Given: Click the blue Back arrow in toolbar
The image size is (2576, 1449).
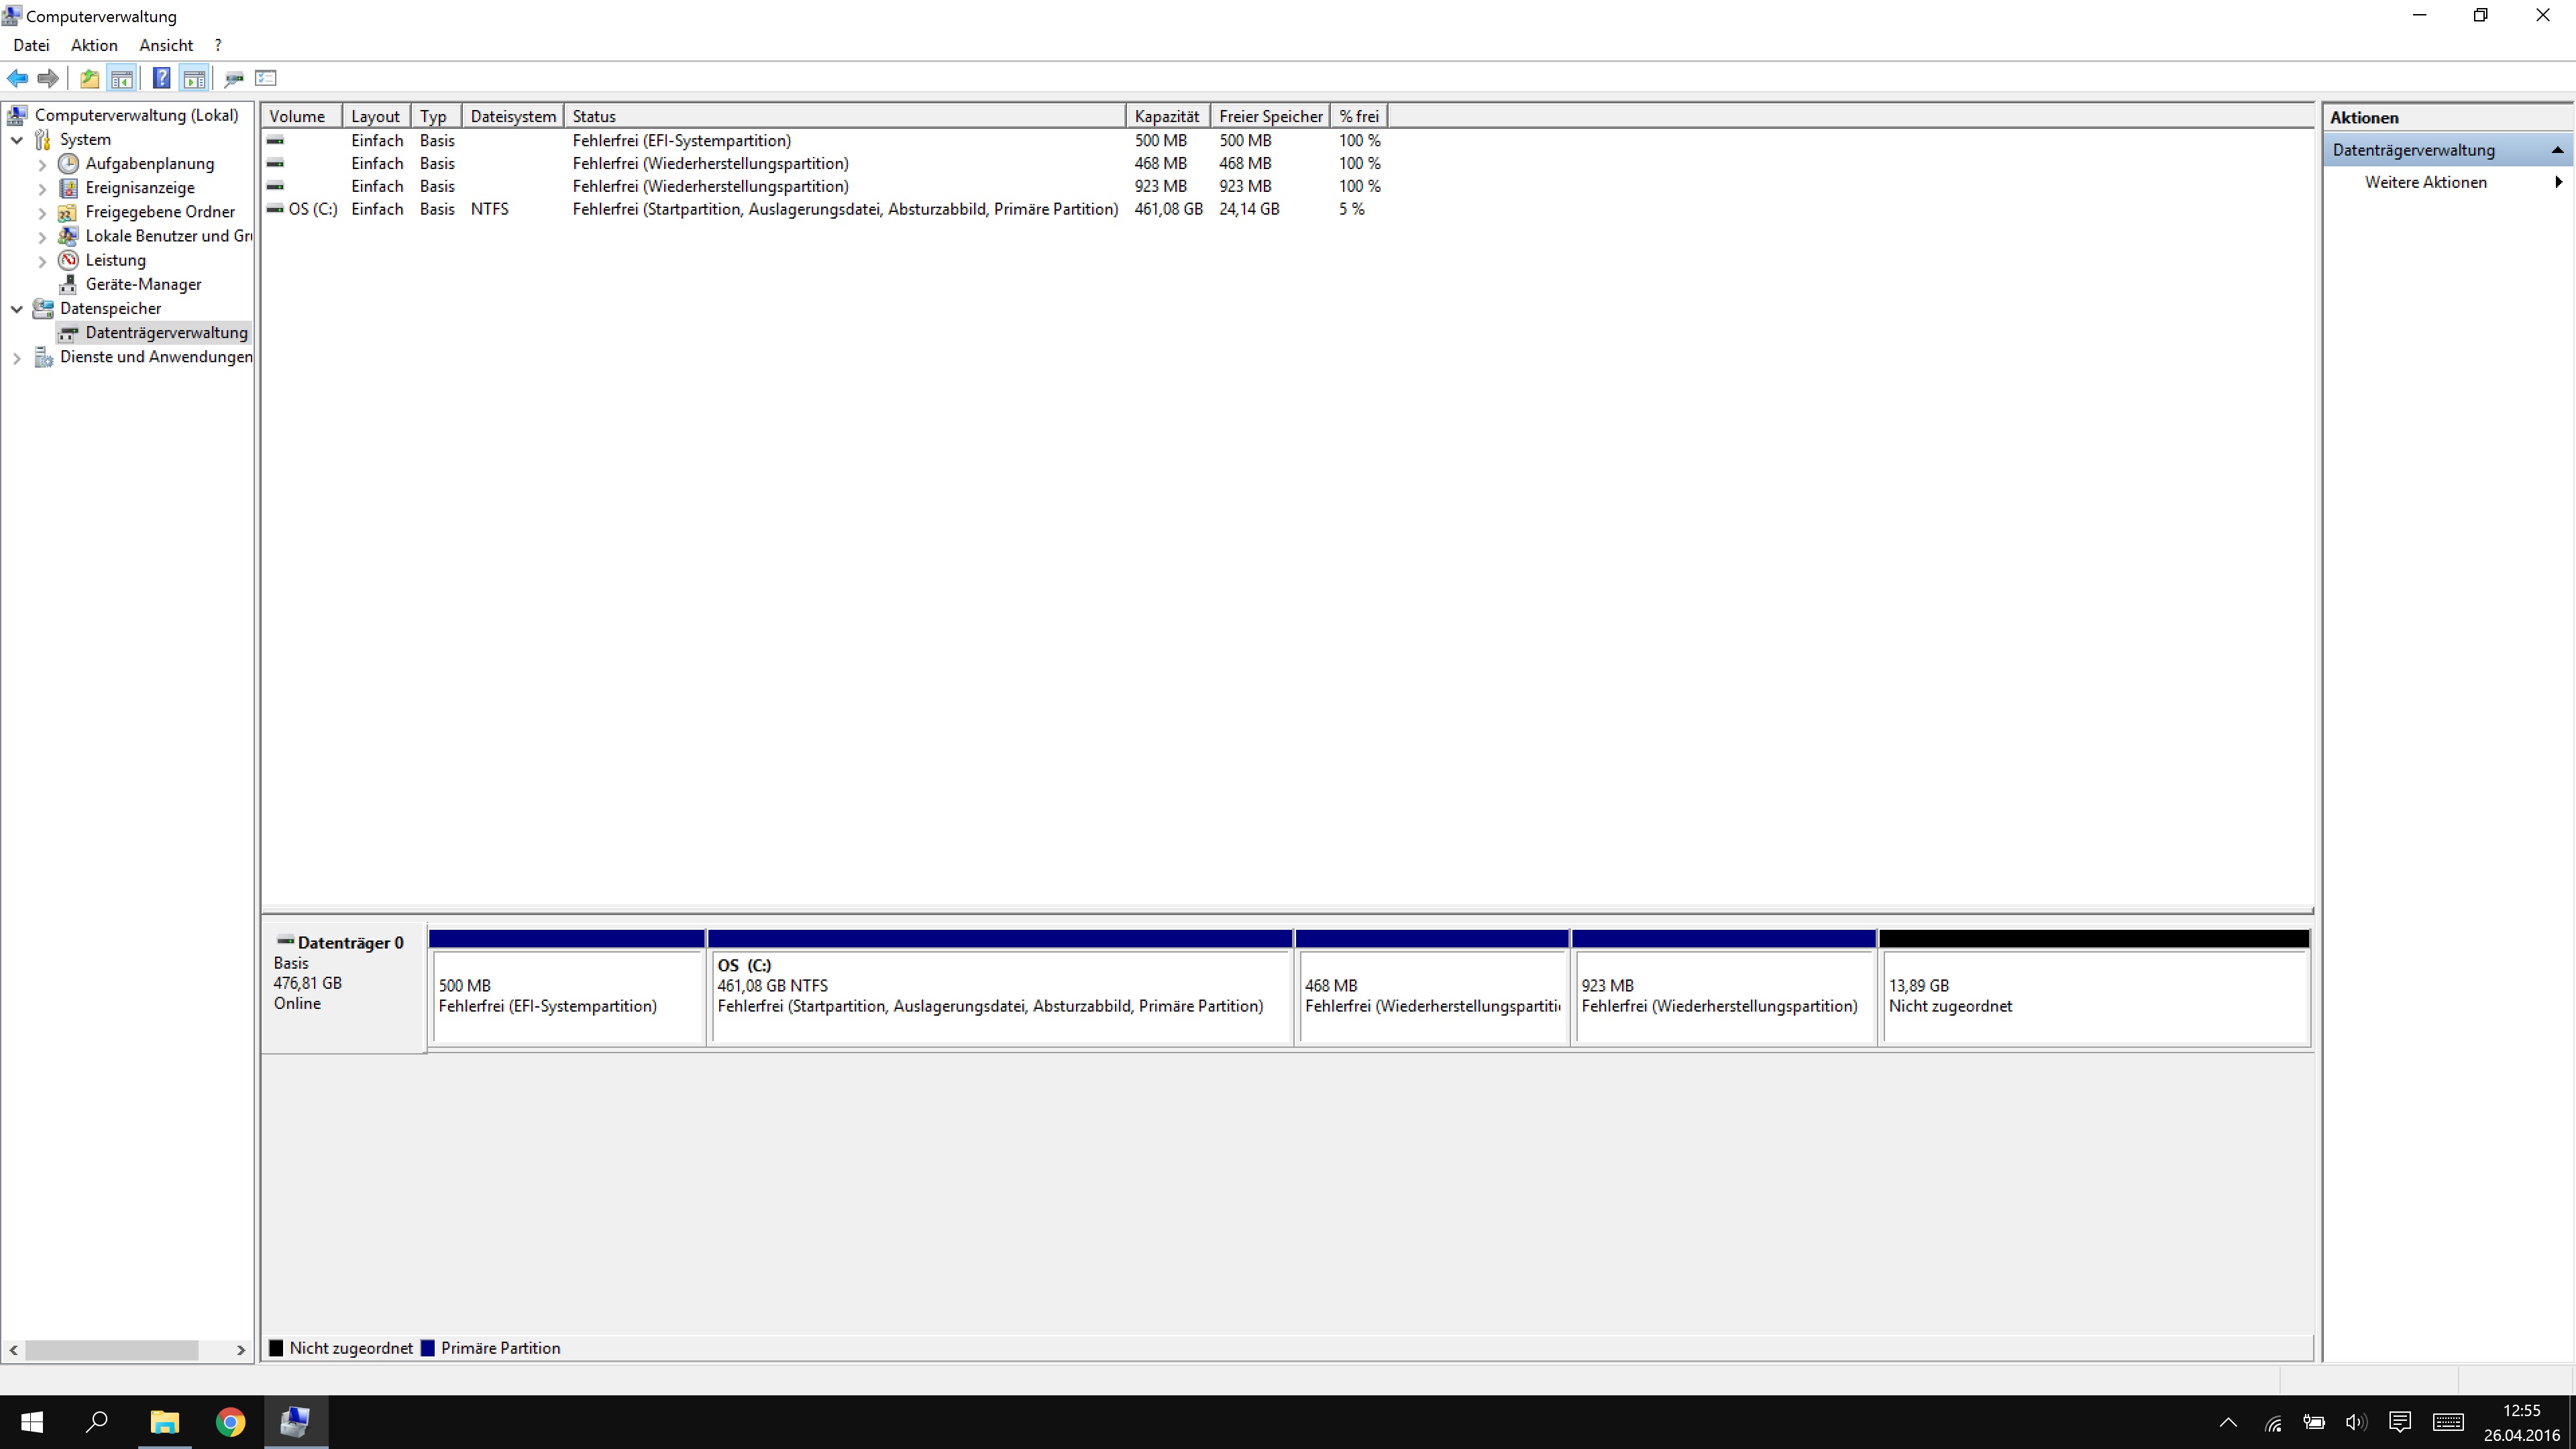Looking at the screenshot, I should coord(17,78).
